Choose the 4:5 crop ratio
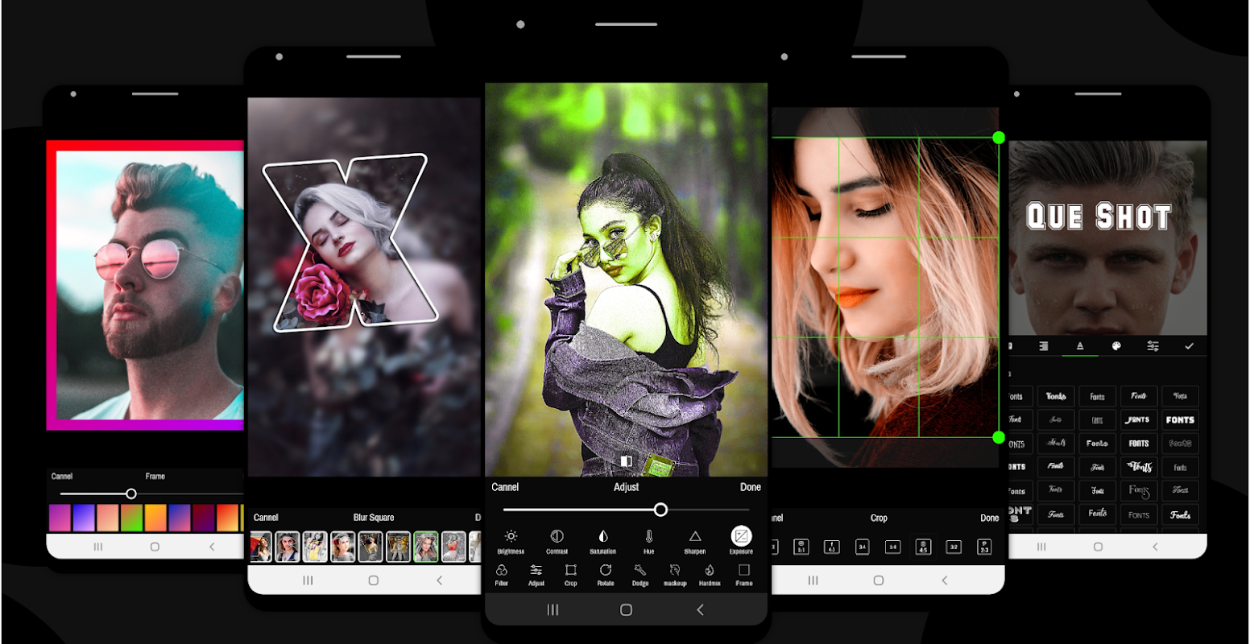Viewport: 1250px width, 644px height. click(x=923, y=547)
